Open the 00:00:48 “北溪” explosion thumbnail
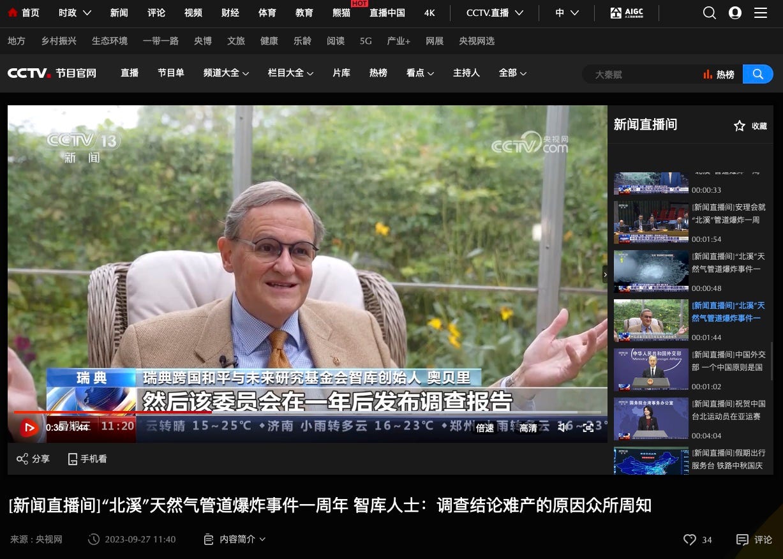Image resolution: width=783 pixels, height=559 pixels. click(x=651, y=271)
